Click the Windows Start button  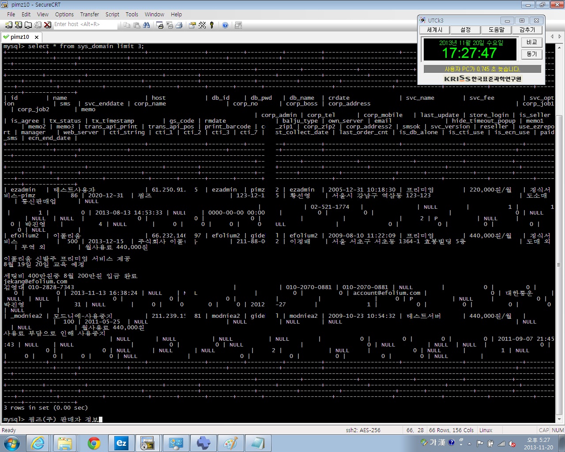(x=11, y=443)
